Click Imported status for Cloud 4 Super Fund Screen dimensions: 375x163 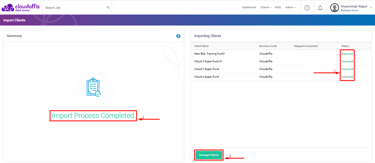coord(347,77)
